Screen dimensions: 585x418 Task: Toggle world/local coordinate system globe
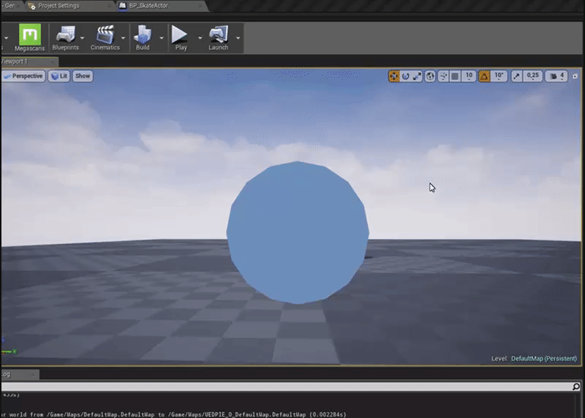pos(430,76)
